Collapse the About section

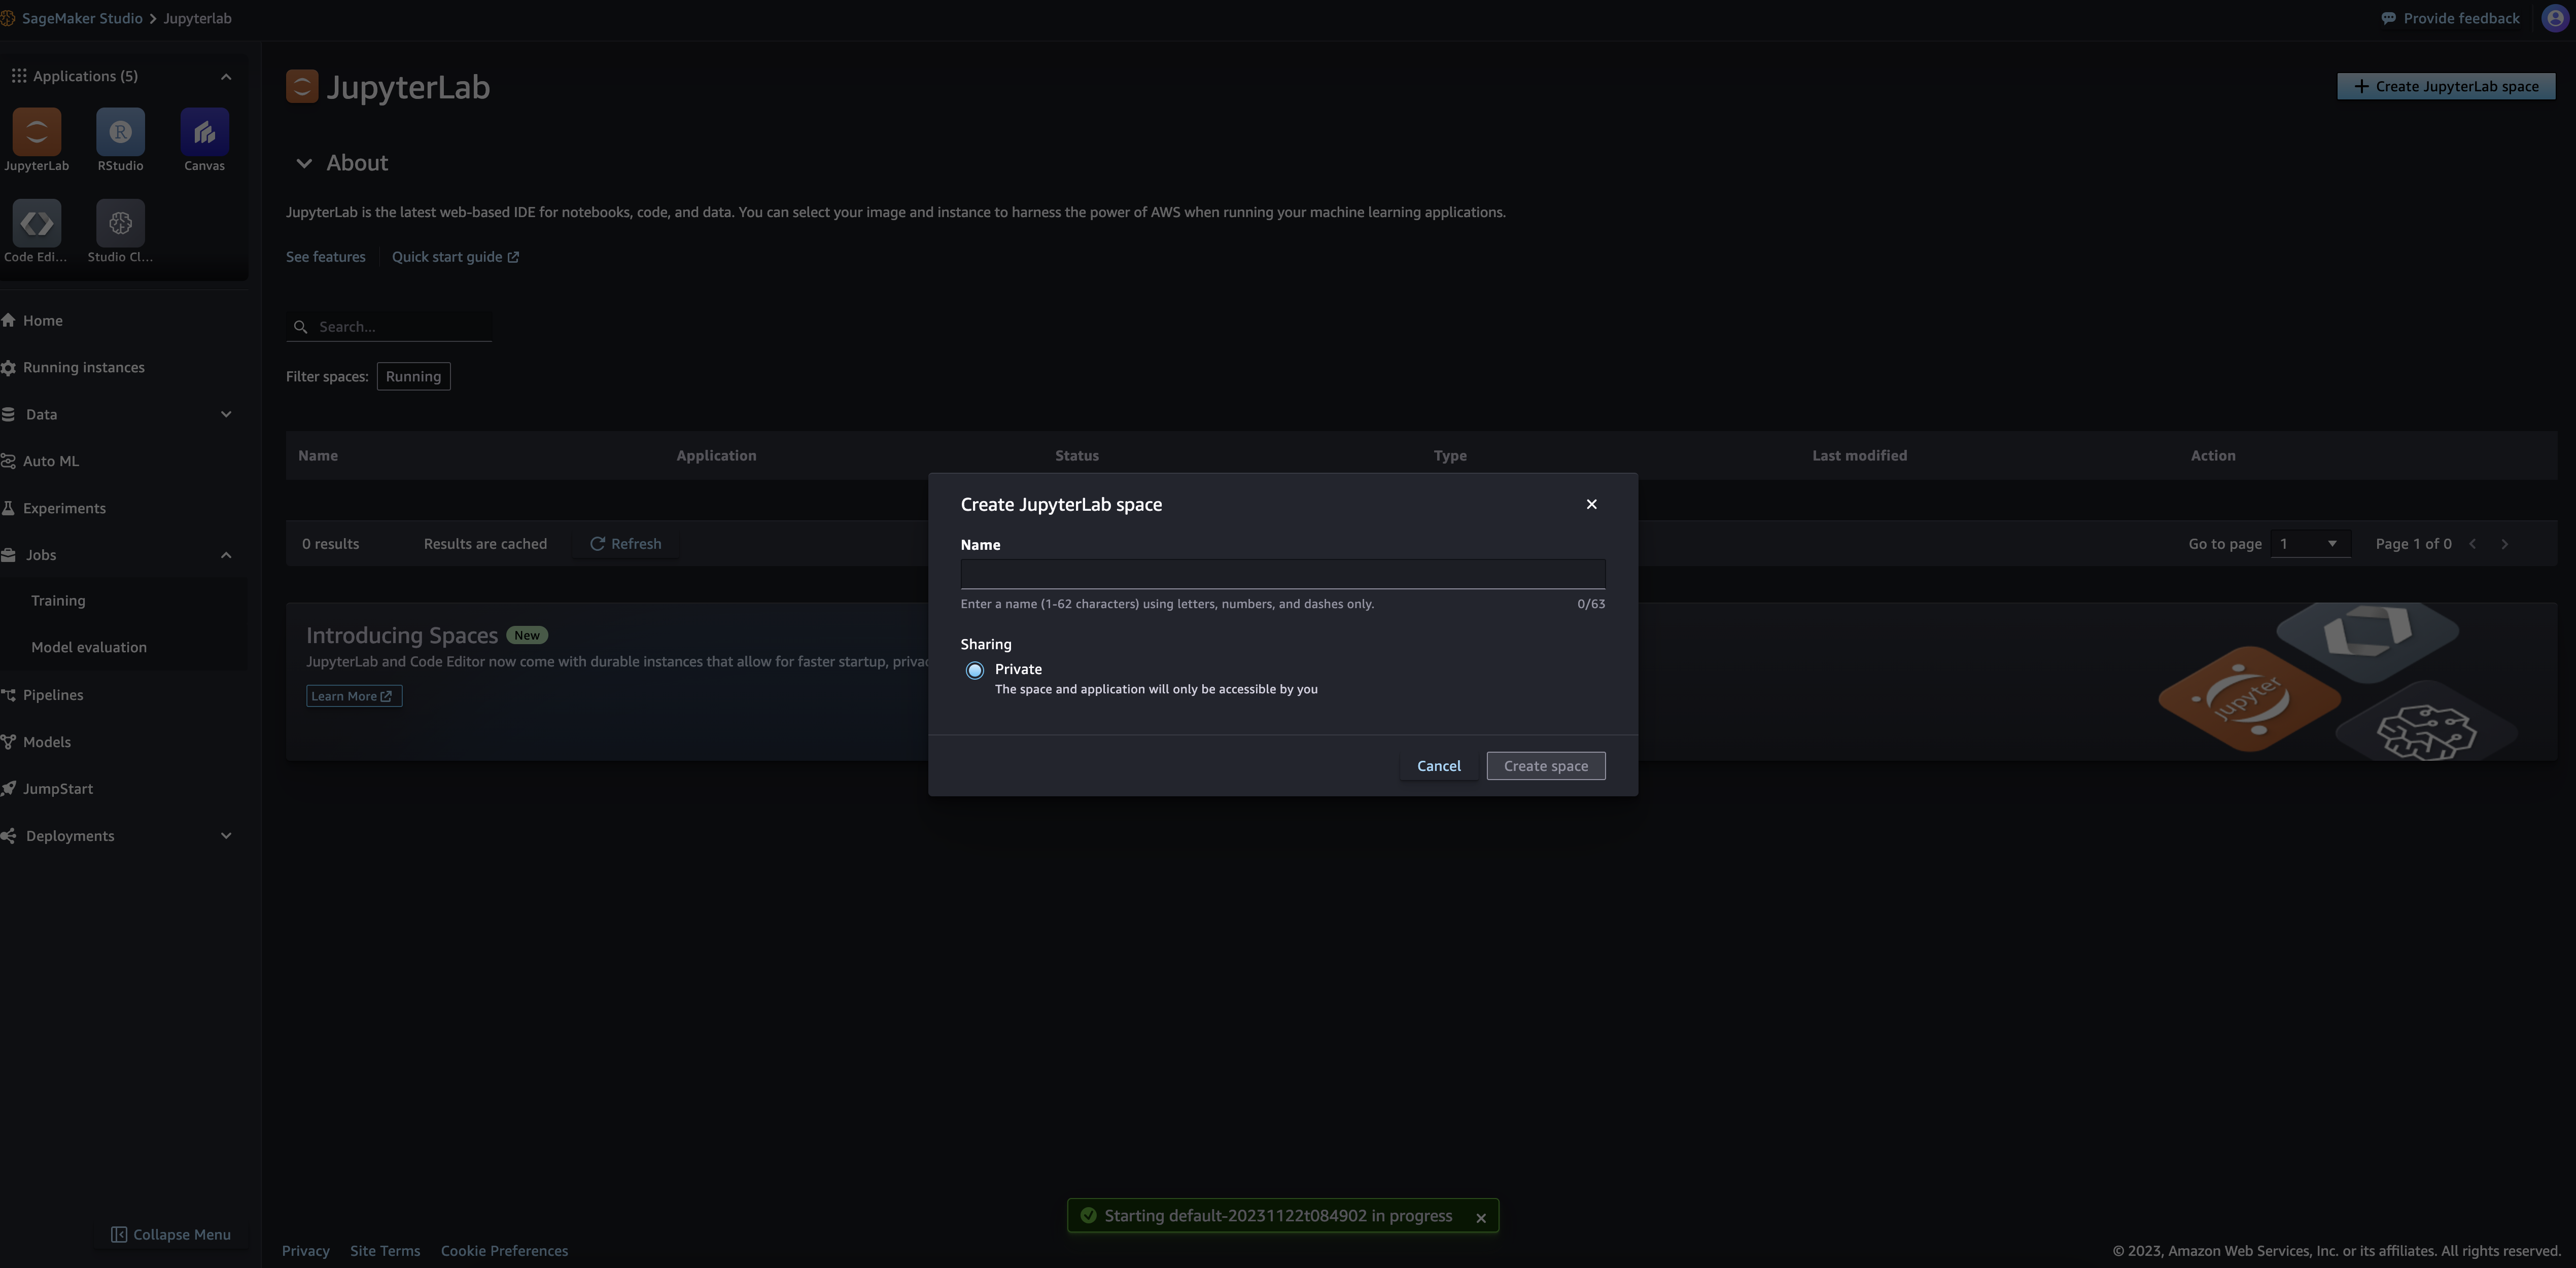304,163
